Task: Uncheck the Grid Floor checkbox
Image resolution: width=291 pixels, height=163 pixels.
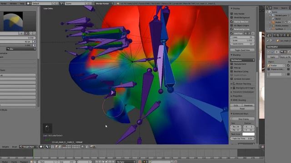Action: click(231, 33)
